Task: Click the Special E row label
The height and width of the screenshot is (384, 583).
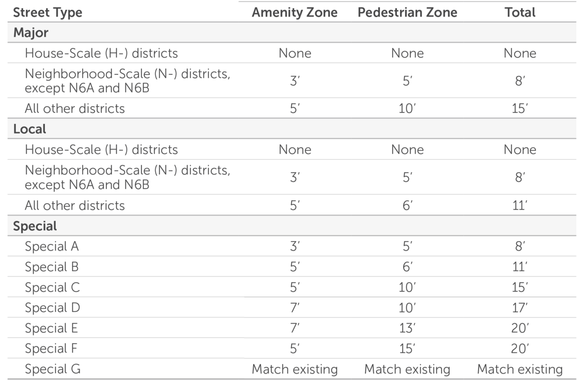Action: click(51, 328)
